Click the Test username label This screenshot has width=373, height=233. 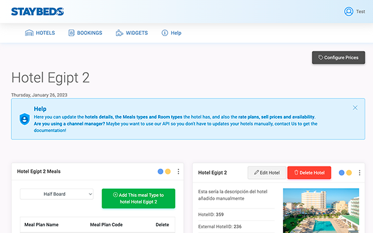point(360,11)
